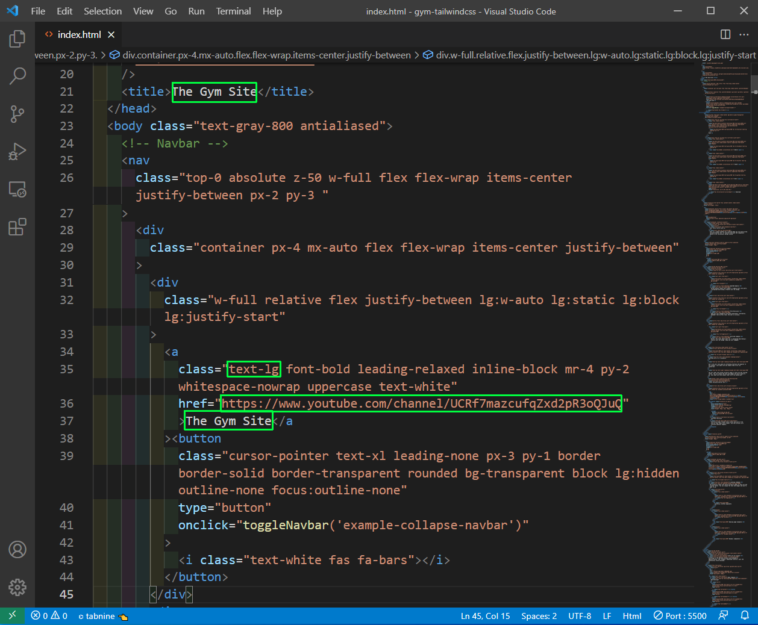Click the <nav tag on line 25
758x625 pixels.
point(136,160)
